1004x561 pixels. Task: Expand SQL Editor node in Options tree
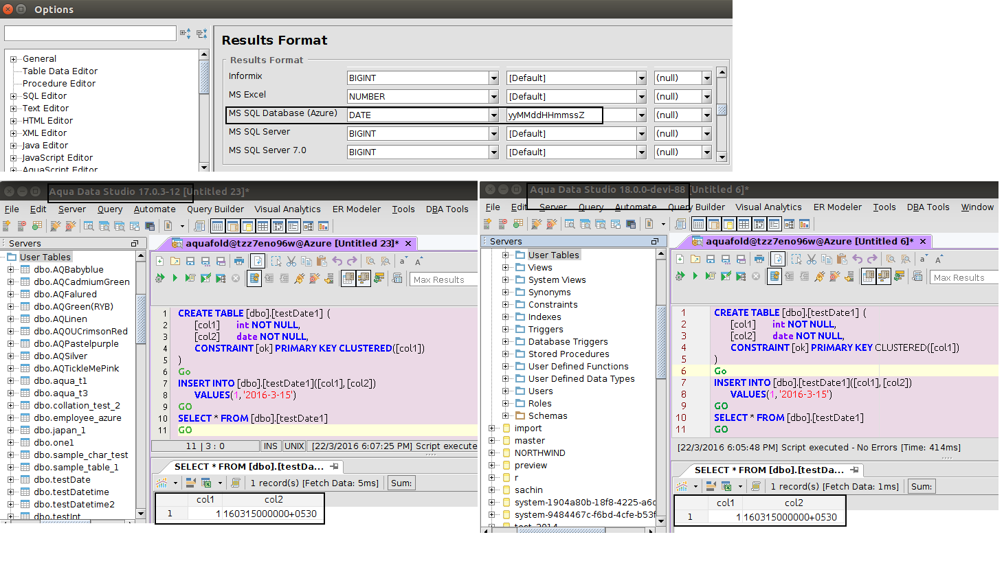[x=13, y=96]
